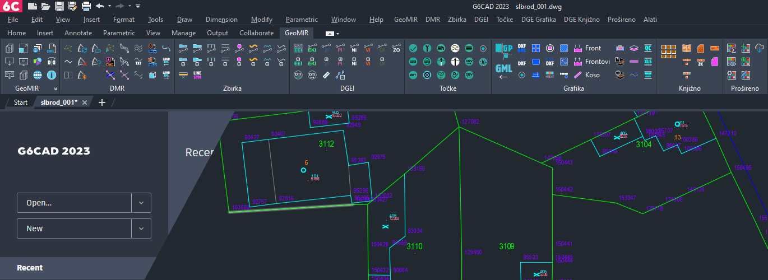
Task: Open the New button dropdown arrow
Action: 141,228
